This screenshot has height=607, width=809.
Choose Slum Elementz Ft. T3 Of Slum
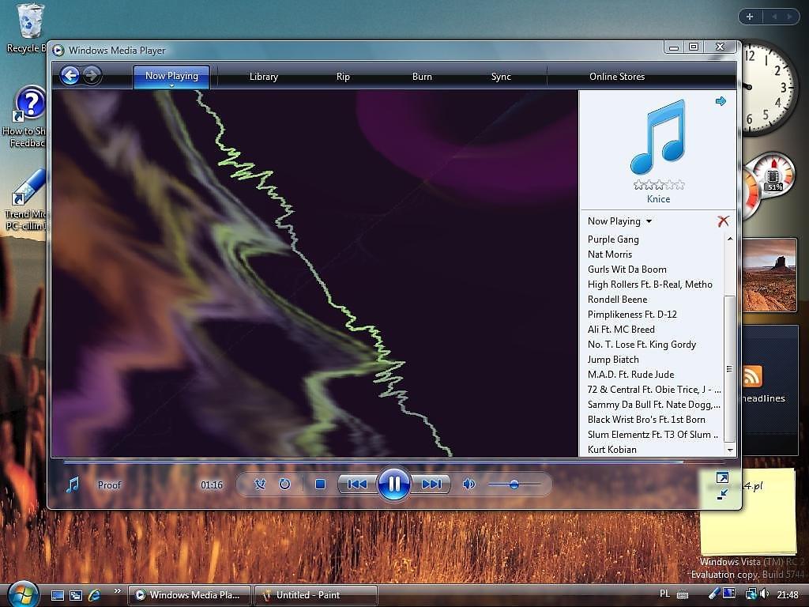click(653, 434)
